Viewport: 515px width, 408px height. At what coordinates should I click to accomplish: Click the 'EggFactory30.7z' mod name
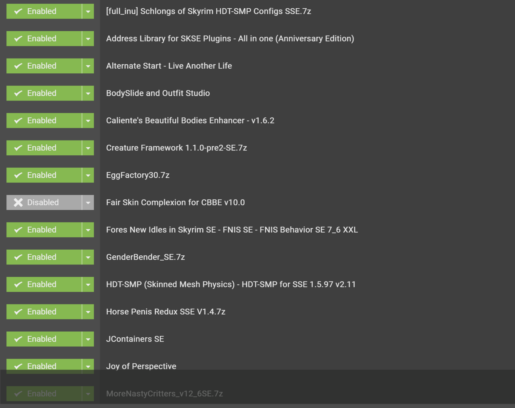(138, 175)
